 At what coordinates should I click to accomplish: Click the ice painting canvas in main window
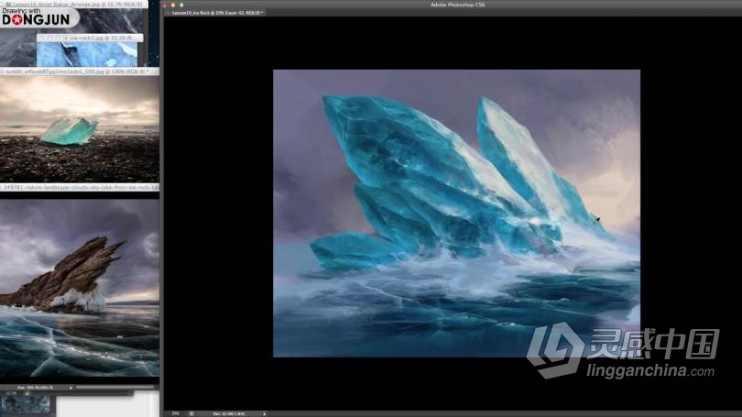(x=456, y=213)
